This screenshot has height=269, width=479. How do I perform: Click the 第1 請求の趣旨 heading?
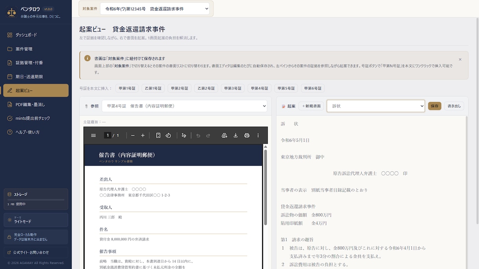pyautogui.click(x=297, y=240)
